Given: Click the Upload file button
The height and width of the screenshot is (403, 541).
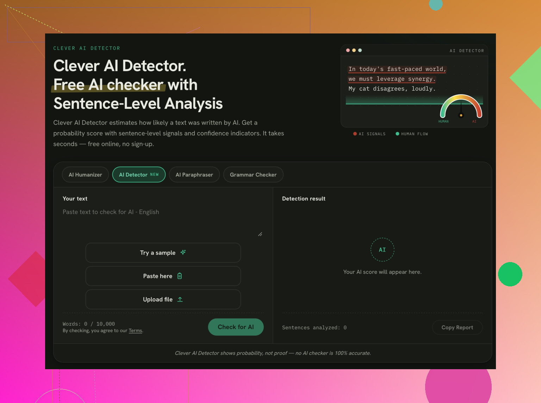Looking at the screenshot, I should coord(163,299).
